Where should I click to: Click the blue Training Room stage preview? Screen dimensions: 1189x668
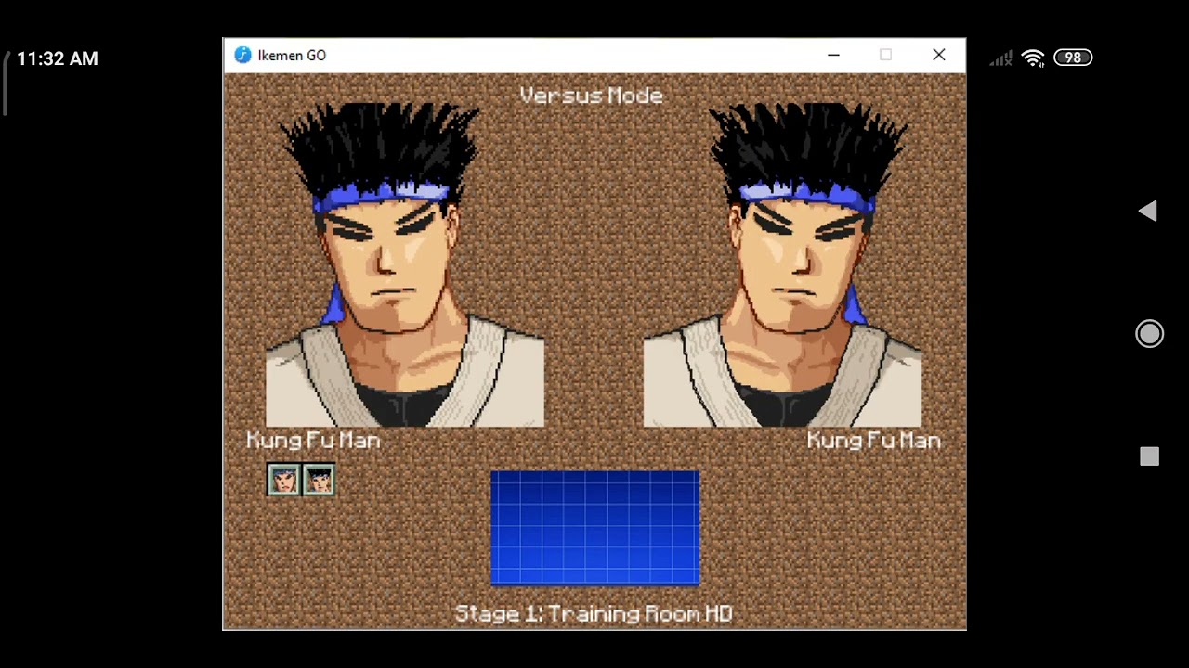(594, 528)
